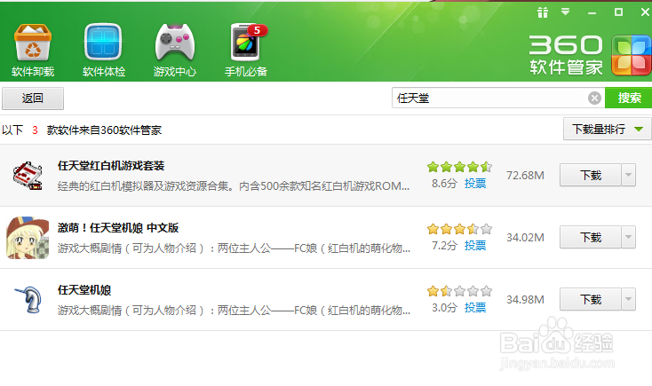652x386 pixels.
Task: Click the 8.6分 score text
Action: (x=444, y=183)
